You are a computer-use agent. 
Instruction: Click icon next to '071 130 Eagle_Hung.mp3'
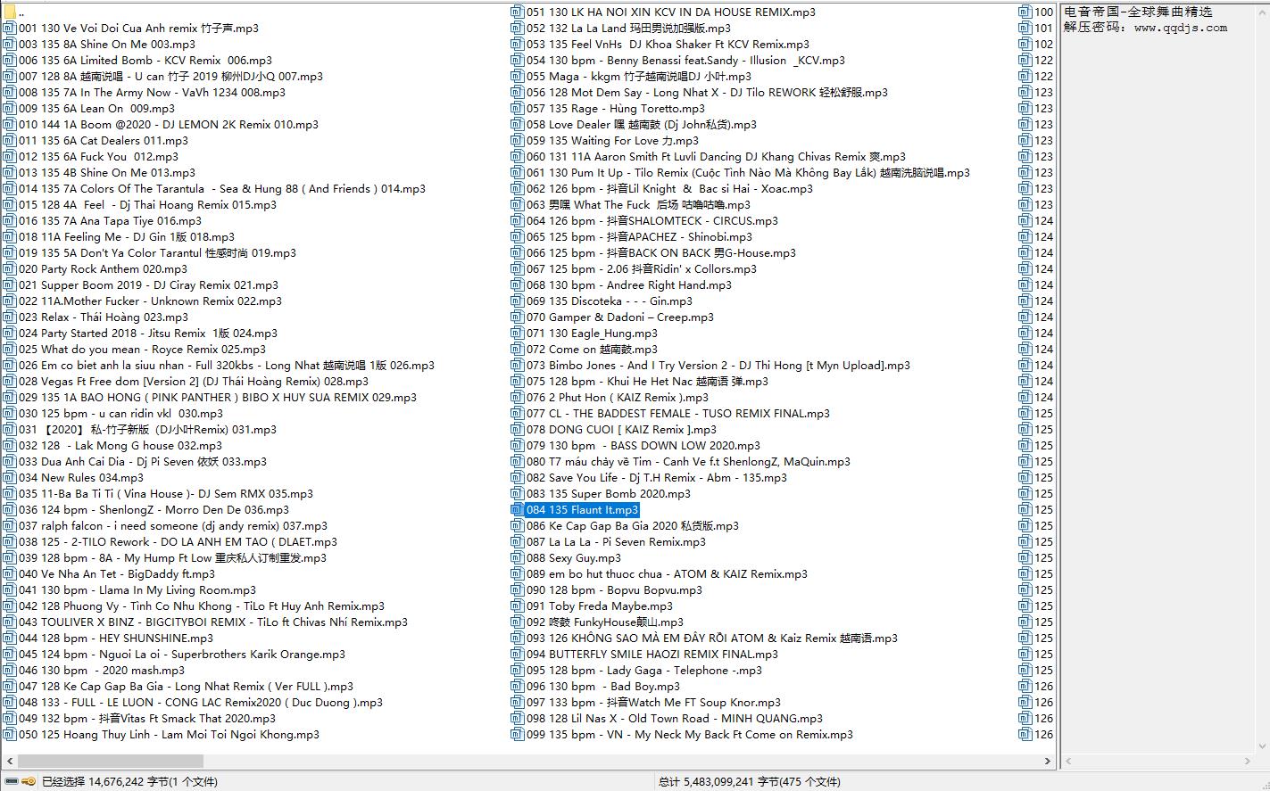coord(517,334)
